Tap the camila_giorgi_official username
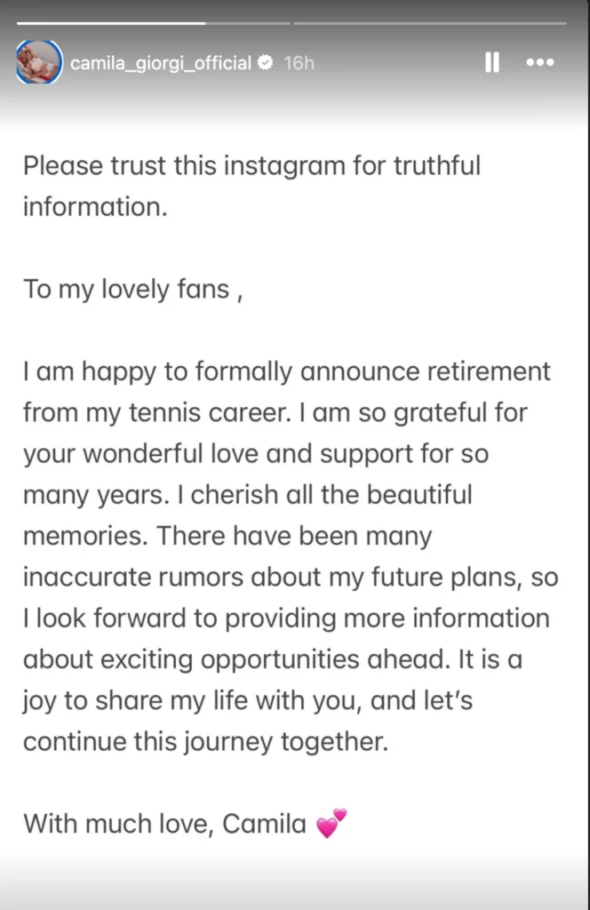 161,63
